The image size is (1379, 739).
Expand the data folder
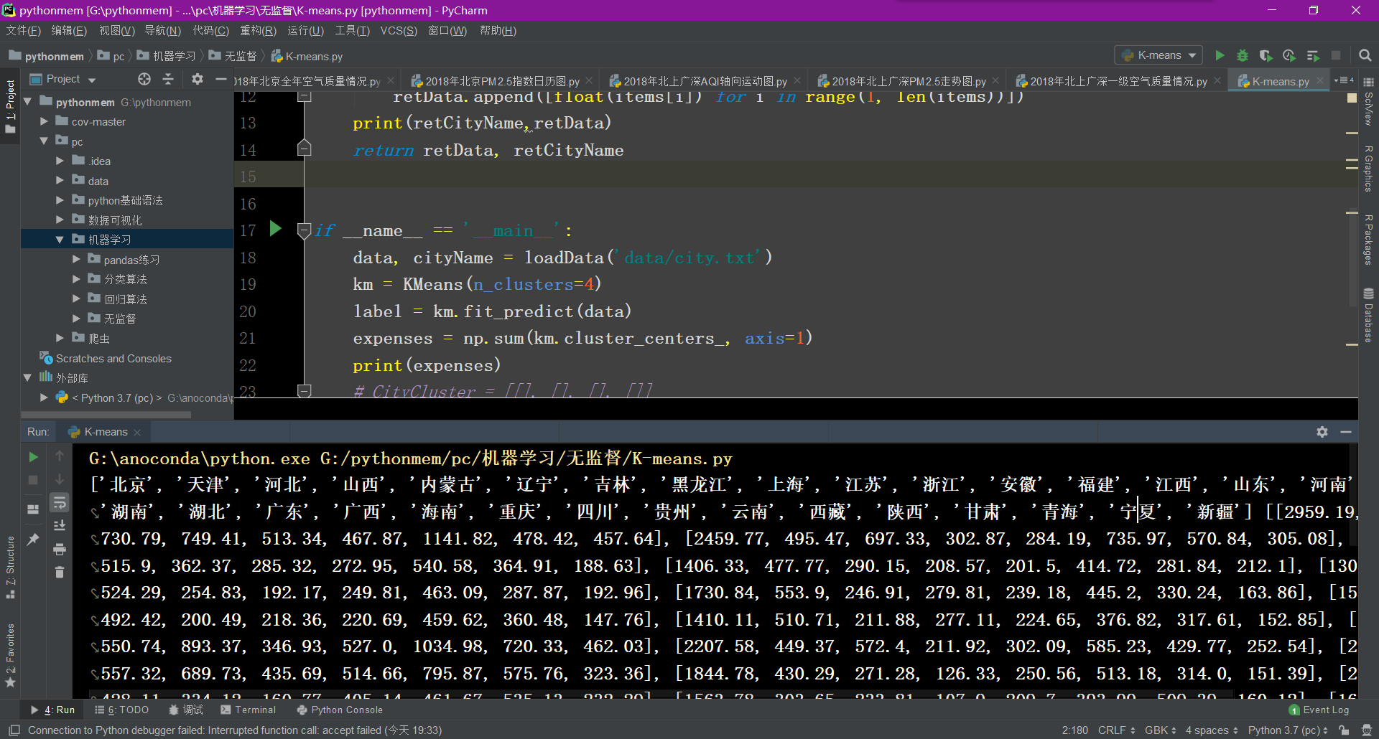pos(60,181)
